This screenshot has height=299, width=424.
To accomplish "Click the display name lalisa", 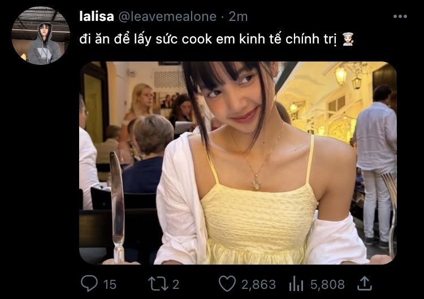I will (x=97, y=16).
